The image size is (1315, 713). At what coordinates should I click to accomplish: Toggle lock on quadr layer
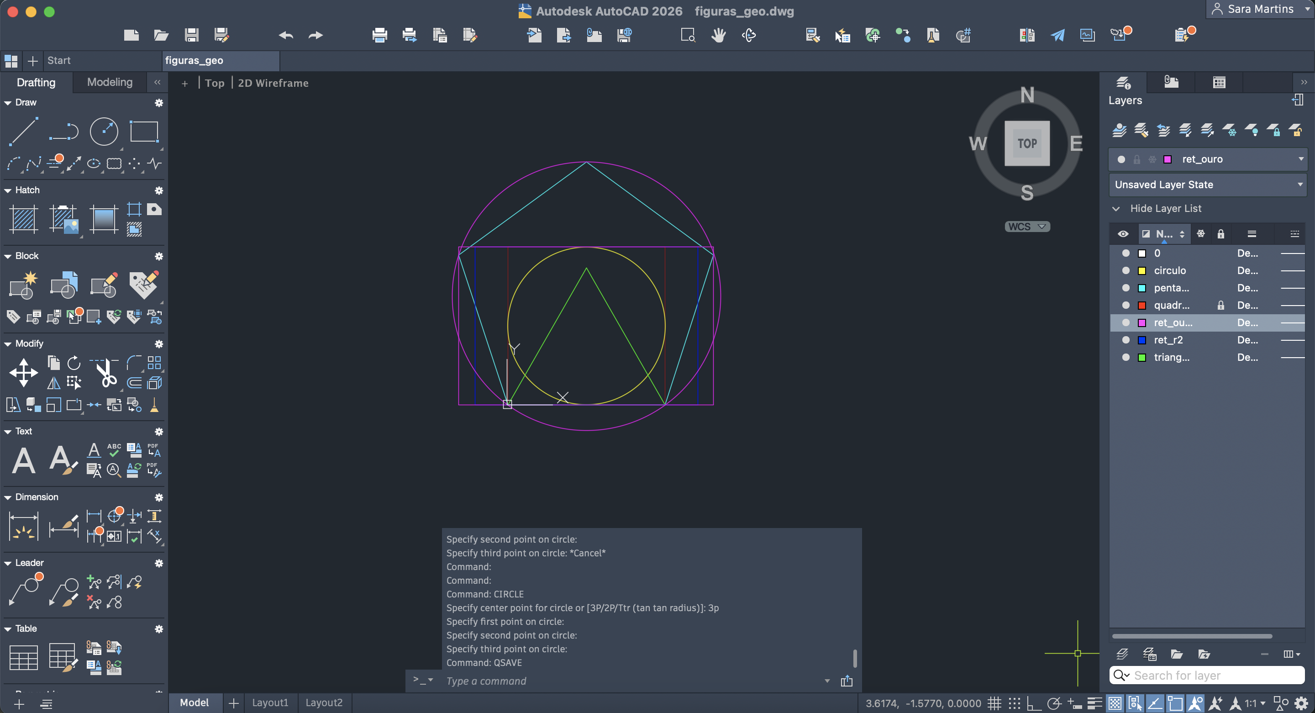1220,306
